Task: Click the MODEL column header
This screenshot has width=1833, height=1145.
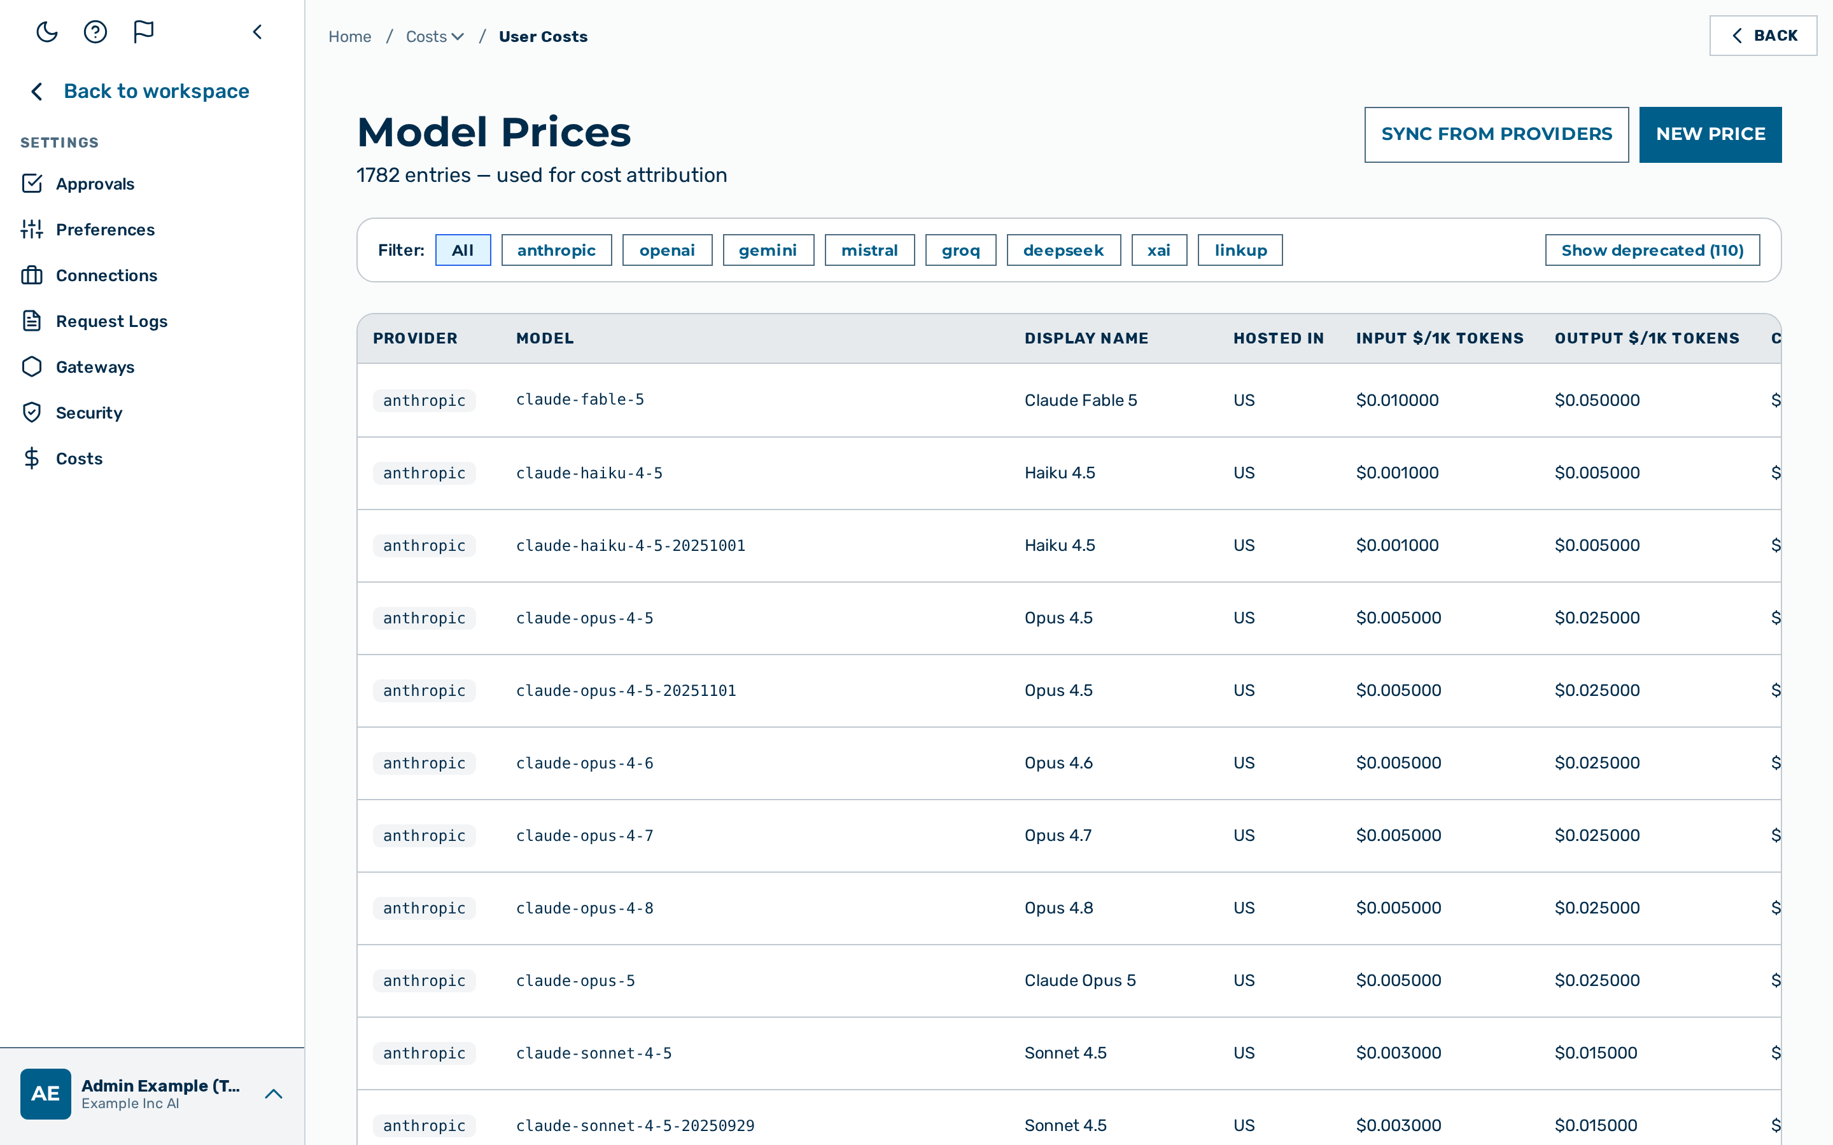Action: [545, 338]
